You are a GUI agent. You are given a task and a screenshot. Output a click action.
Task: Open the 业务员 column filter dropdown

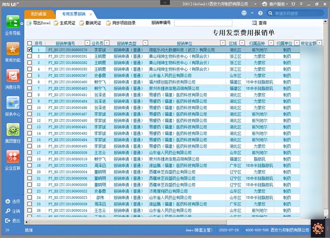click(x=107, y=43)
